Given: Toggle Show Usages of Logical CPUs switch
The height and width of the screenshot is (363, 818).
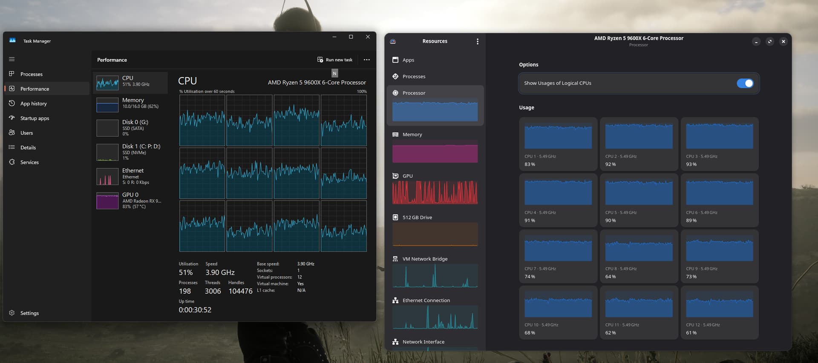Looking at the screenshot, I should pos(745,84).
